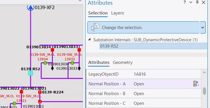Click the Normal Position - A Open value
Image resolution: width=210 pixels, height=108 pixels.
tap(139, 84)
